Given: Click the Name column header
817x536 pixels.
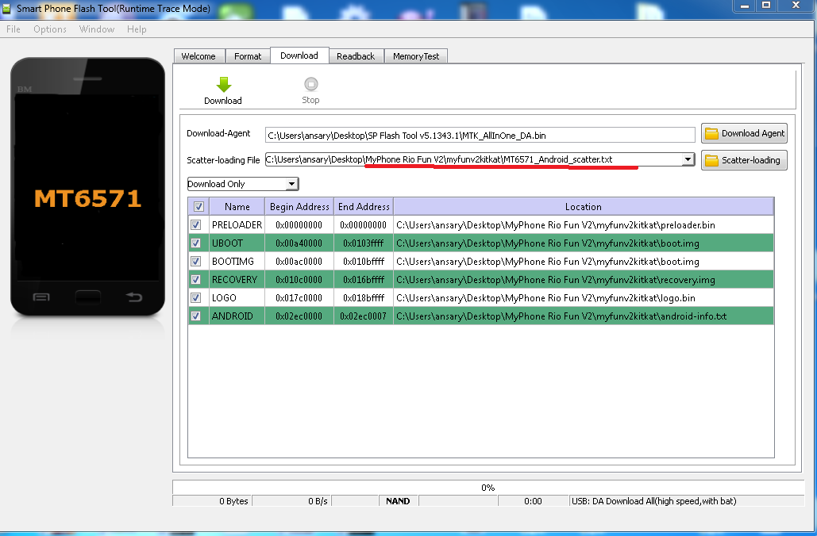Looking at the screenshot, I should [237, 207].
